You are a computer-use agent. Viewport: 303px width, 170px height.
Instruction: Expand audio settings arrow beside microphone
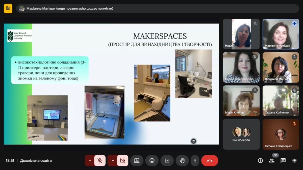coord(90,160)
